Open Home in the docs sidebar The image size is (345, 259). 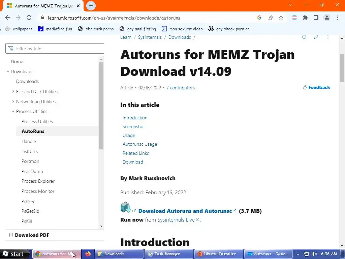pyautogui.click(x=17, y=61)
